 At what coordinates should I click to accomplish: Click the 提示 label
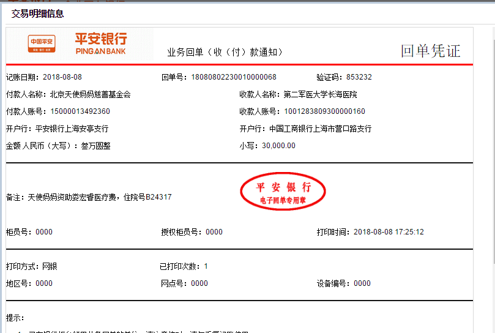click(15, 318)
